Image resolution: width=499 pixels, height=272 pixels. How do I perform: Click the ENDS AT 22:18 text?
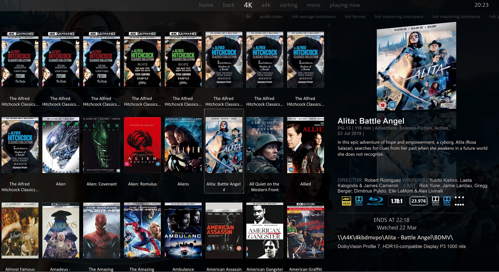pyautogui.click(x=391, y=220)
